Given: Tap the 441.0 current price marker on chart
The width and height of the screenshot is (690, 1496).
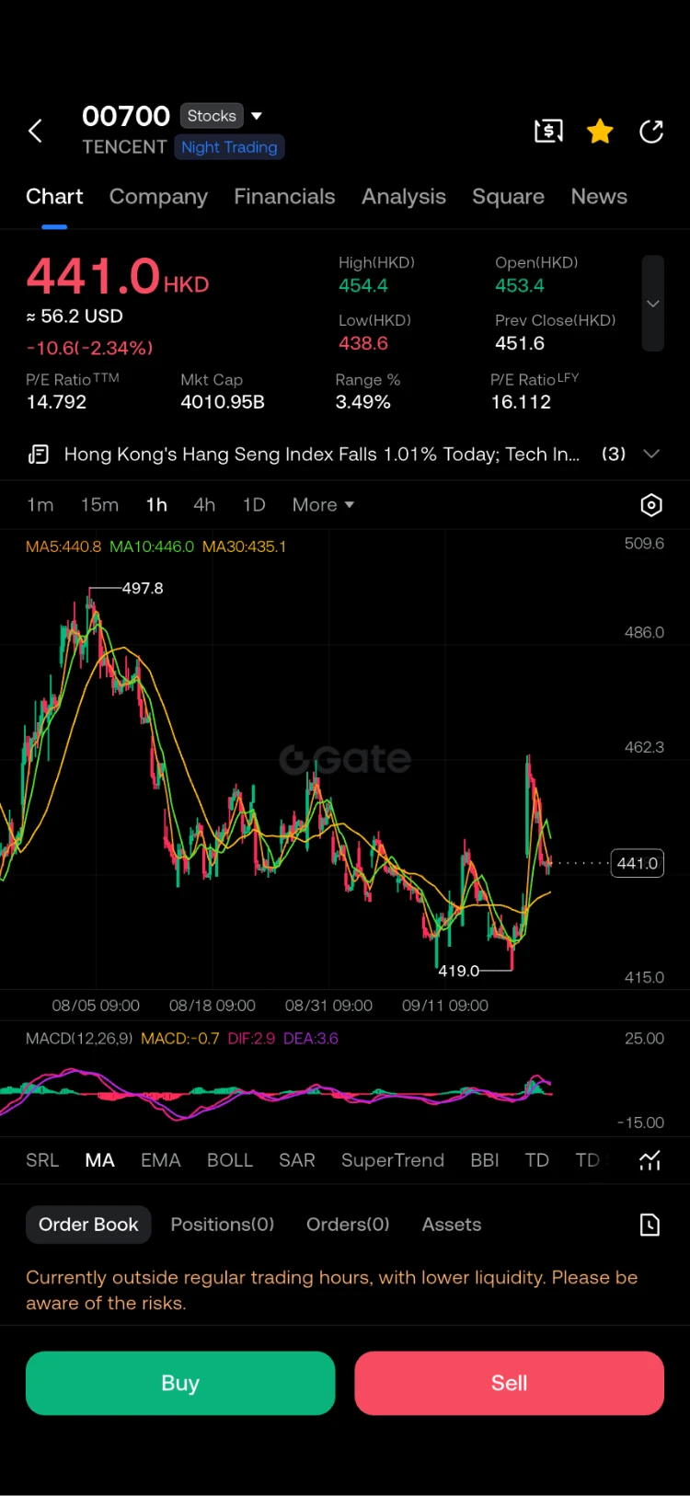Looking at the screenshot, I should coord(638,863).
